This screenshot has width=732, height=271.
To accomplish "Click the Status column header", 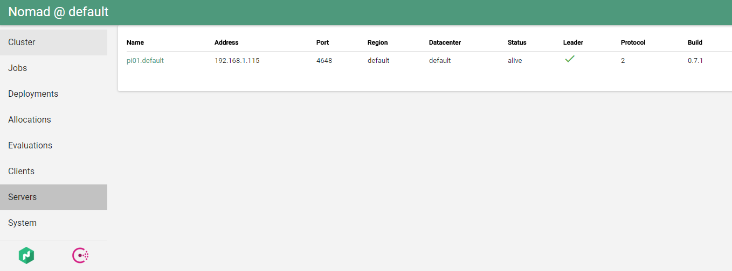I will click(x=517, y=42).
